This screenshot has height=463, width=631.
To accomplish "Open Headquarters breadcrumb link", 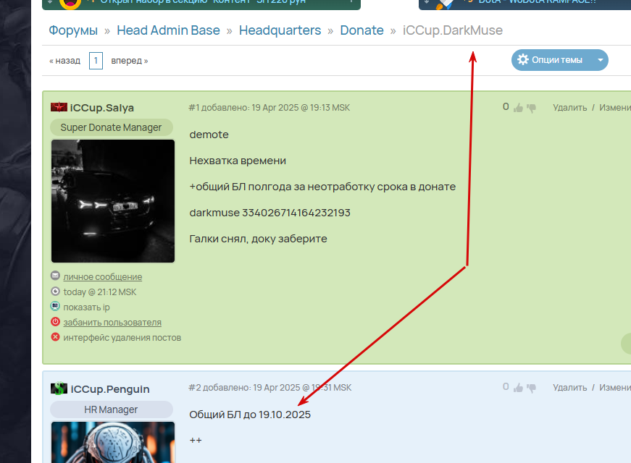I will [280, 30].
